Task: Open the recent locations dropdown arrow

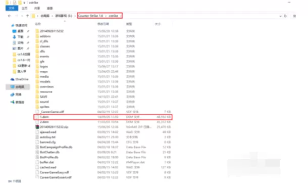Action: pos(22,16)
